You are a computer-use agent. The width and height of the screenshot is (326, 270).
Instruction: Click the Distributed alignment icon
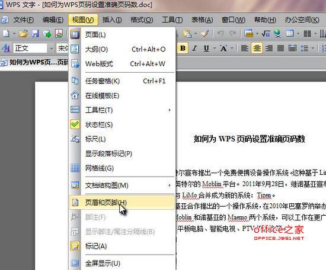pyautogui.click(x=292, y=48)
